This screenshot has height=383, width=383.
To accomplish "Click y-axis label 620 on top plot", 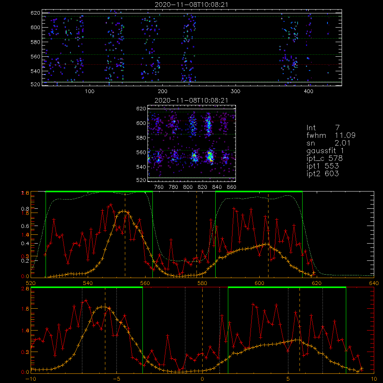I will (35, 13).
